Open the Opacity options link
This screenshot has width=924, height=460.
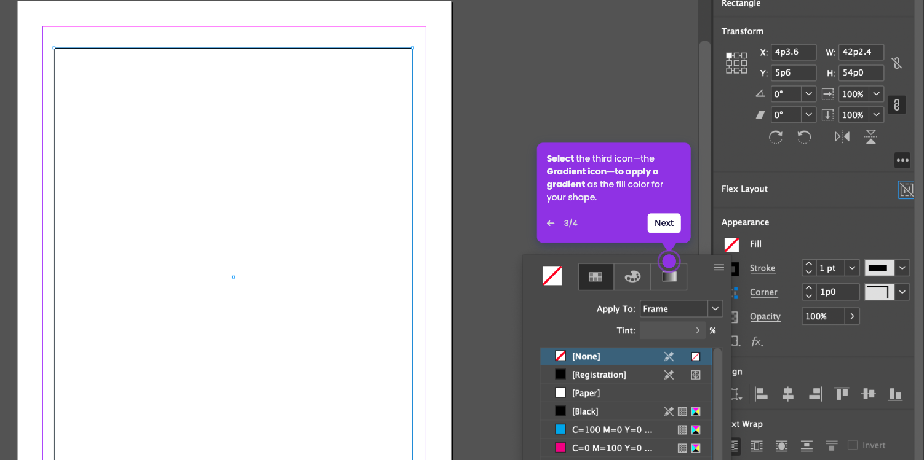(765, 317)
